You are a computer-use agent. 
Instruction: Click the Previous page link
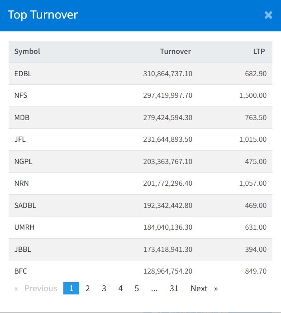[36, 289]
